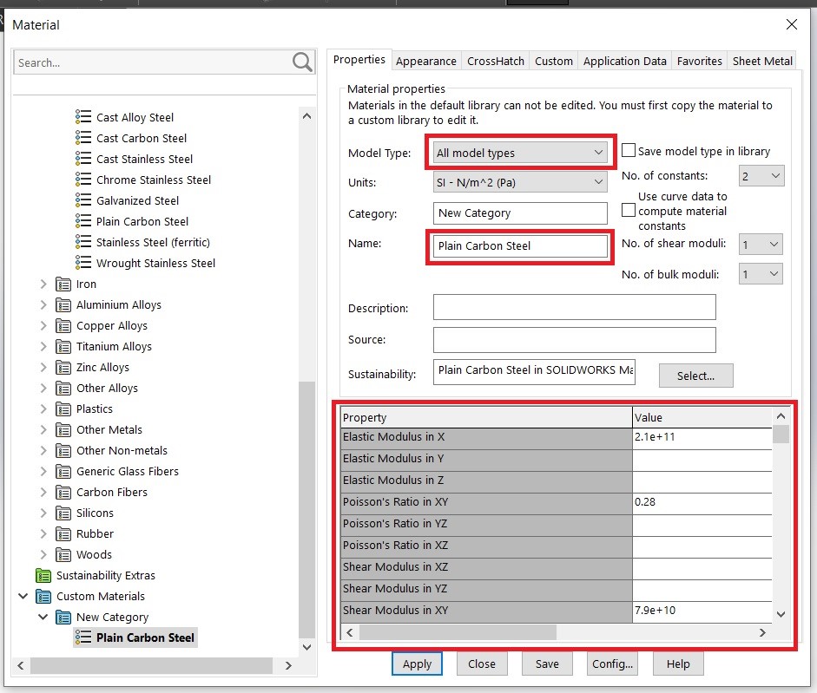
Task: Click the Custom Materials library icon
Action: point(43,597)
